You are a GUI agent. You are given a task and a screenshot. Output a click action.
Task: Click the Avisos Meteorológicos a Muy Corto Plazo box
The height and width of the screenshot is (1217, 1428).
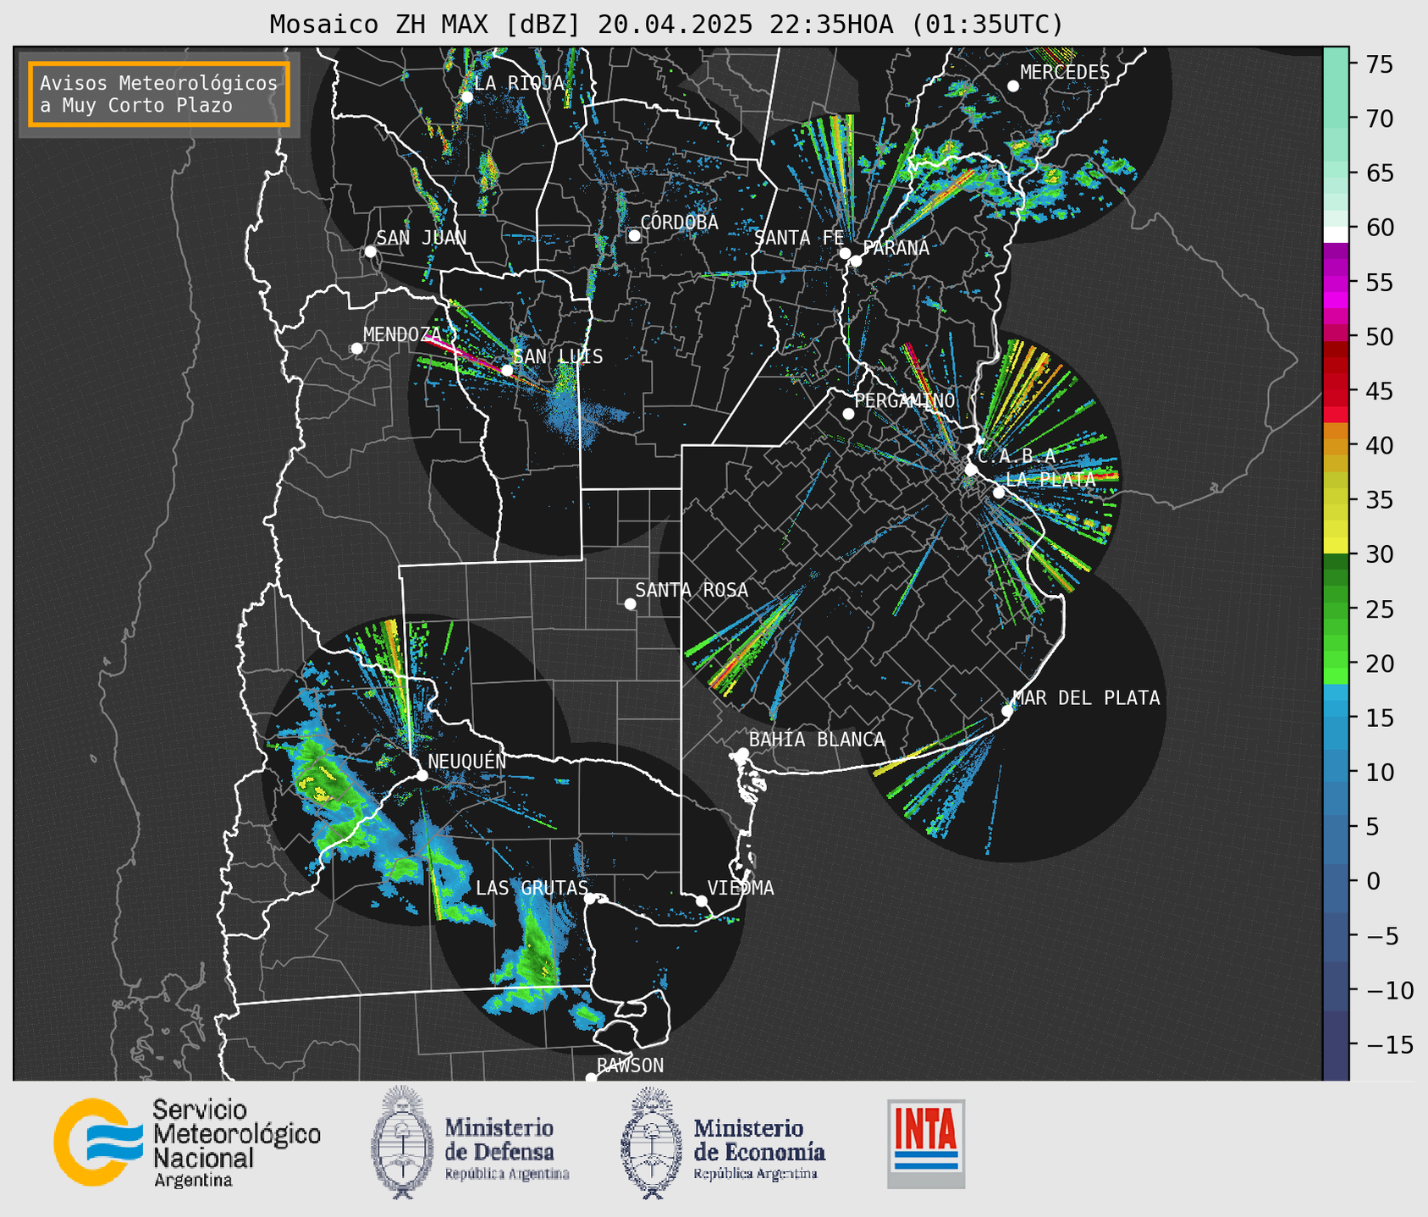159,94
